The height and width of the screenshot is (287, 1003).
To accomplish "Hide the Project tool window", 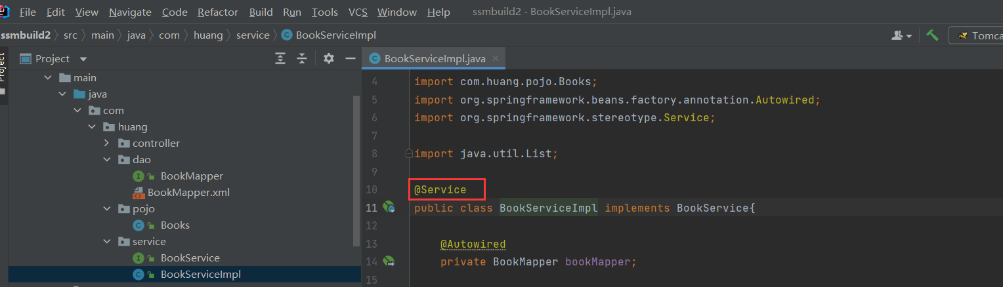I will click(x=350, y=58).
